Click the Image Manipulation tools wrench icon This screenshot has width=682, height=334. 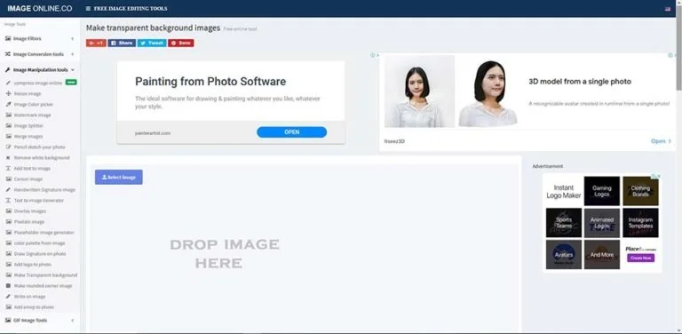coord(8,70)
